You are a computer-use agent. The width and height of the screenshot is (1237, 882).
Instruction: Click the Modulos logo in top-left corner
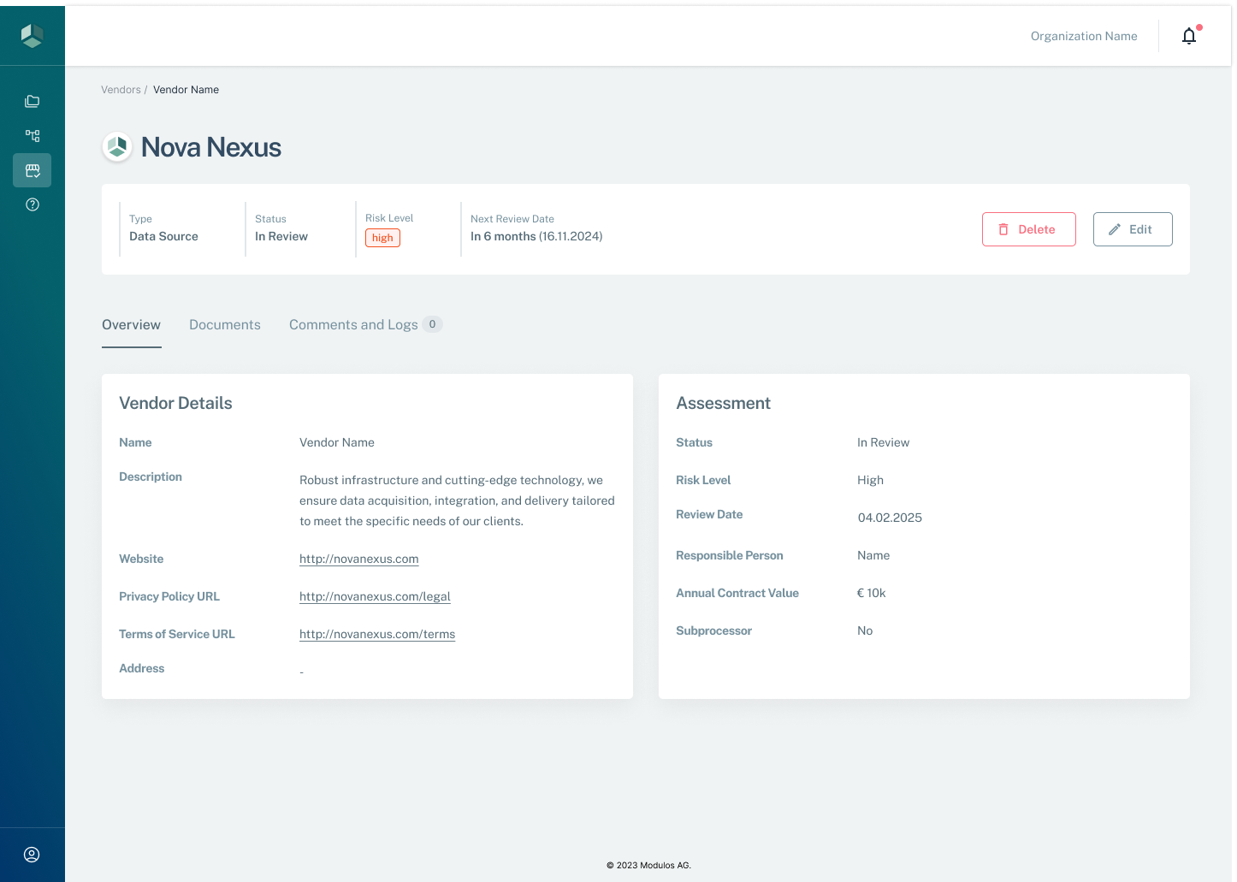[32, 35]
